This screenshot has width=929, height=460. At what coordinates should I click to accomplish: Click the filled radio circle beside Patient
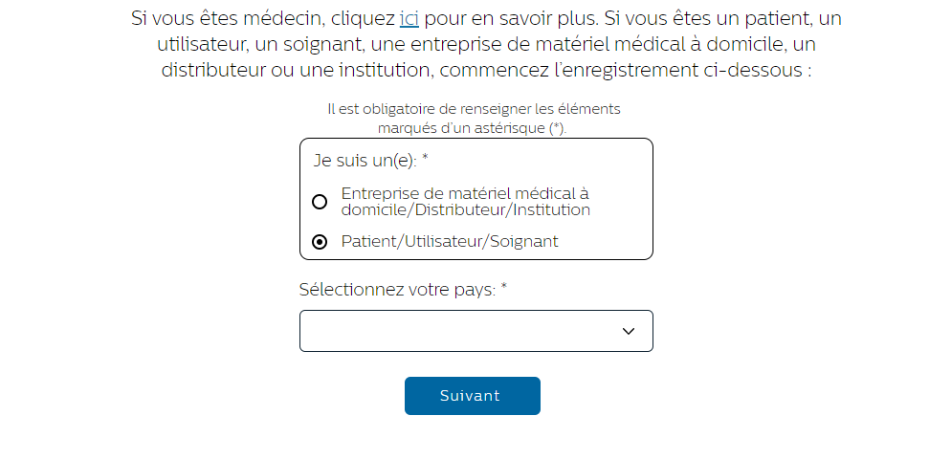320,242
